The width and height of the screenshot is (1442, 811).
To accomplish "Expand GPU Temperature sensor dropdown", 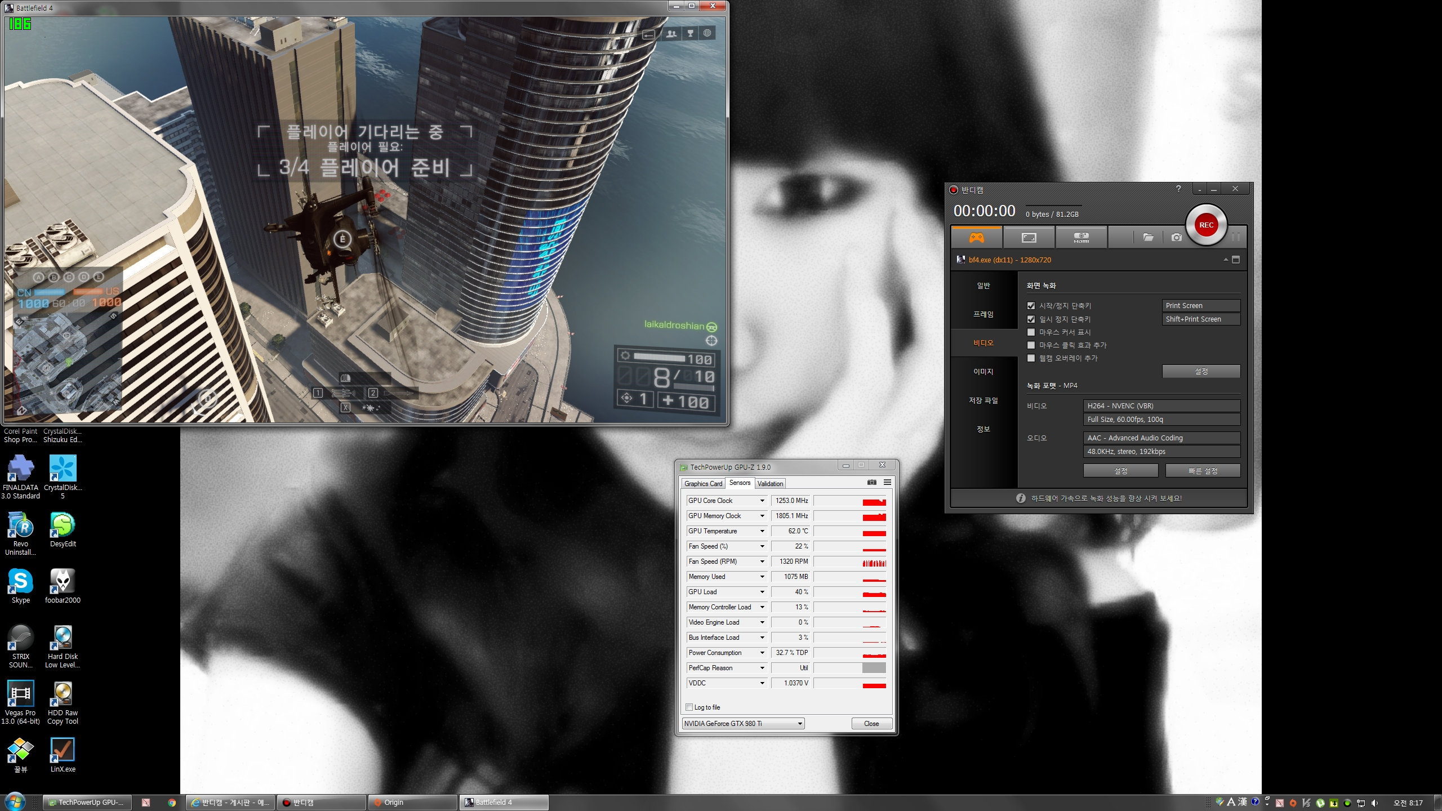I will tap(762, 531).
